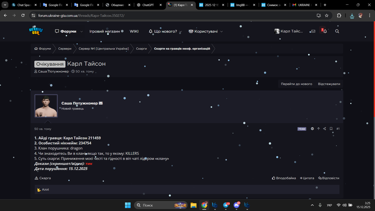
Task: Open the Форуми navigation menu
Action: click(x=66, y=31)
